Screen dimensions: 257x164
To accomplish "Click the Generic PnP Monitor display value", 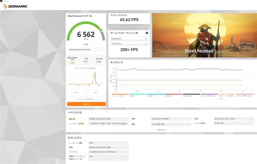I will click(108, 152).
